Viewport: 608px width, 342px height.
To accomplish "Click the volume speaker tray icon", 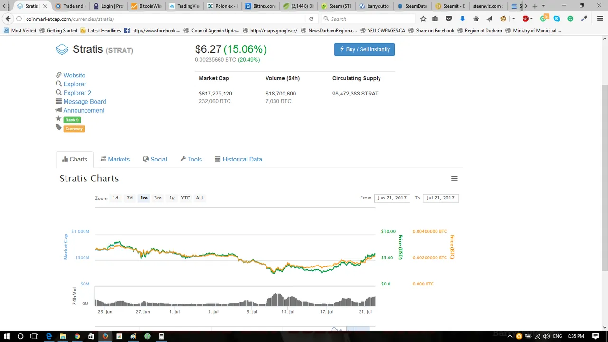I will point(546,336).
